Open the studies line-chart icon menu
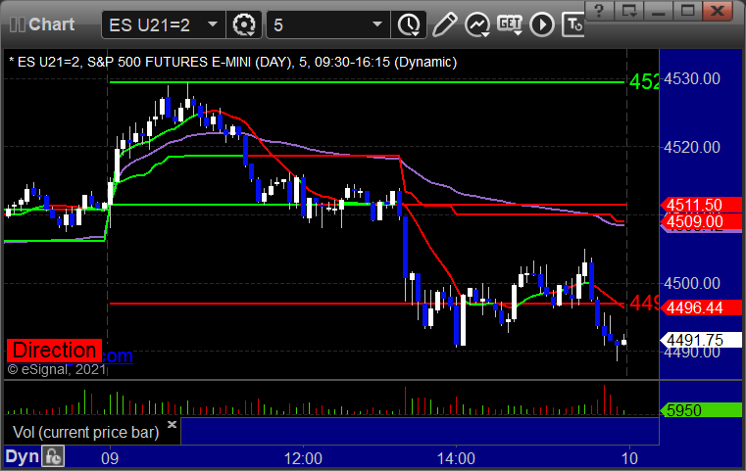This screenshot has width=746, height=471. (x=477, y=24)
